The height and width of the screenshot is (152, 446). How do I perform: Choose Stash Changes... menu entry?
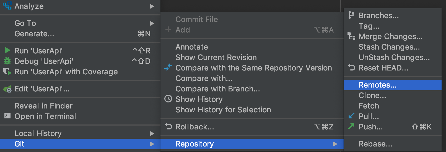[x=389, y=47]
